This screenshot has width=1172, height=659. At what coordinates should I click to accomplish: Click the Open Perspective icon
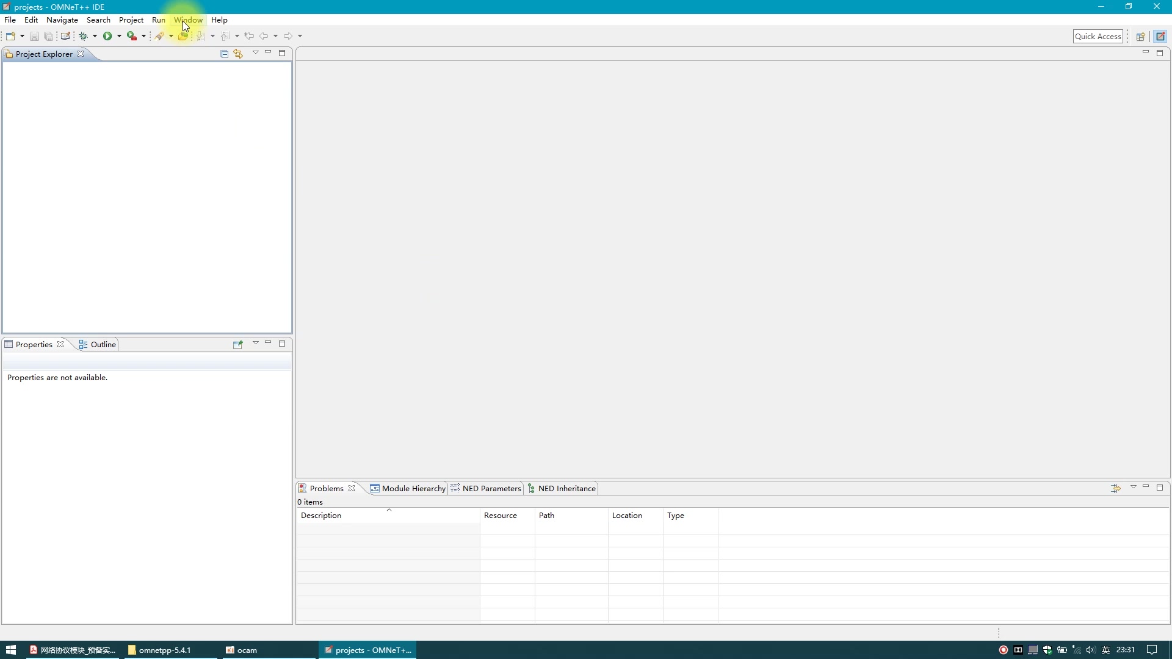[x=1140, y=37]
